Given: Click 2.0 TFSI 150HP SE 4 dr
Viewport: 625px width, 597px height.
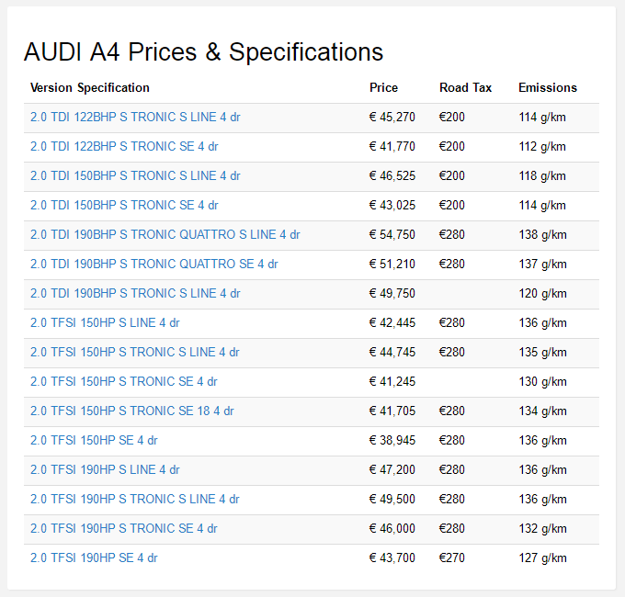Looking at the screenshot, I should point(94,441).
